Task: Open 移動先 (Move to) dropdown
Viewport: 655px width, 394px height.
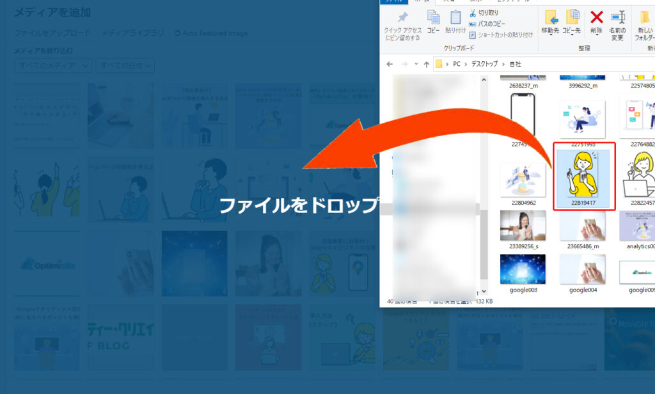Action: coord(551,22)
